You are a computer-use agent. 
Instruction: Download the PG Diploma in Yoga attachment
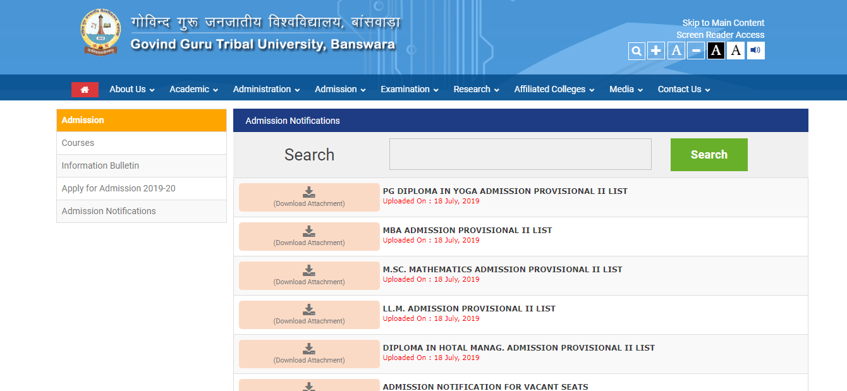coord(308,197)
